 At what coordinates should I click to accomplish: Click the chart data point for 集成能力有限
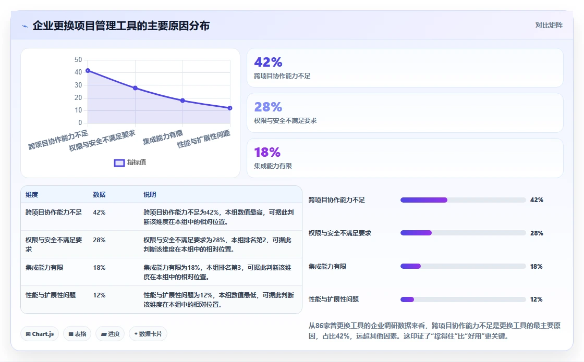182,101
